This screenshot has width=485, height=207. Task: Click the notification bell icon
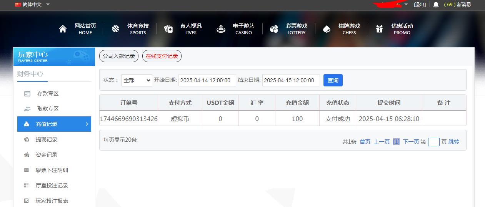click(x=436, y=5)
